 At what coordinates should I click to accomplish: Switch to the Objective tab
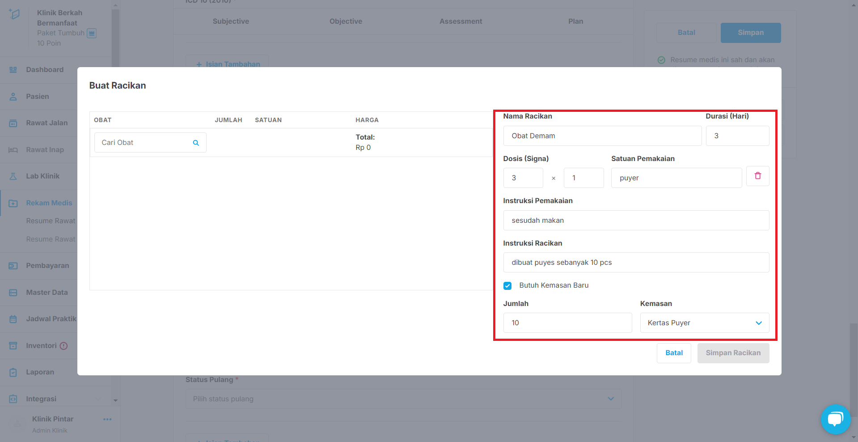click(346, 21)
